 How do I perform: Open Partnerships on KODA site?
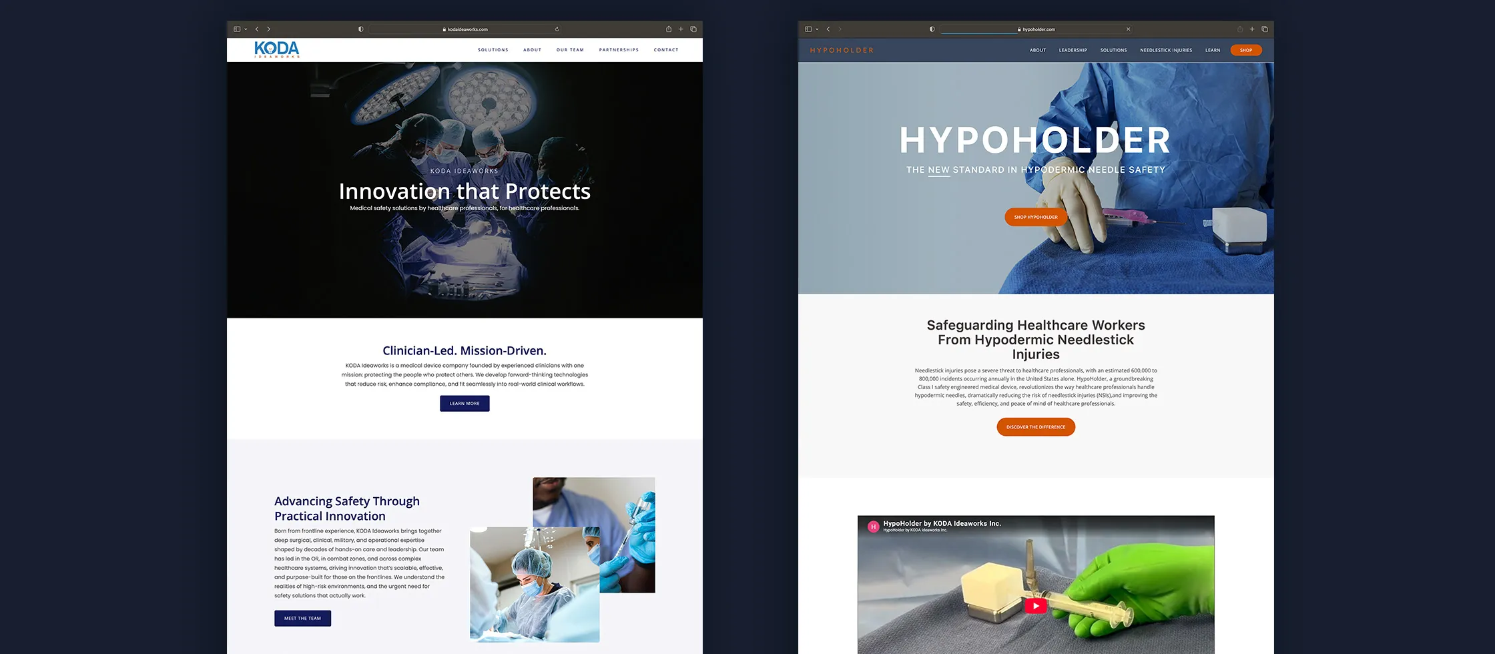[x=619, y=50]
